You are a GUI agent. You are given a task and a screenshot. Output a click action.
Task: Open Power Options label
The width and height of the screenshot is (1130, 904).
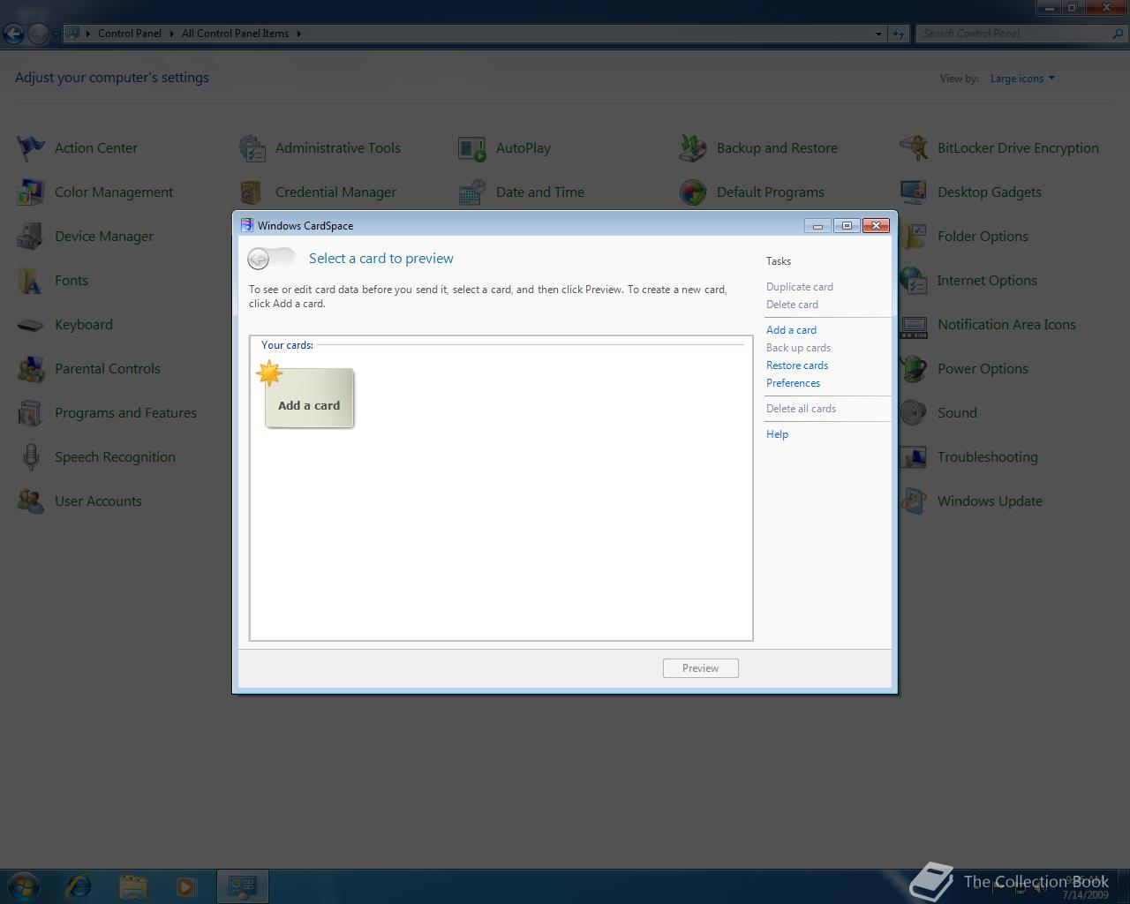(983, 369)
